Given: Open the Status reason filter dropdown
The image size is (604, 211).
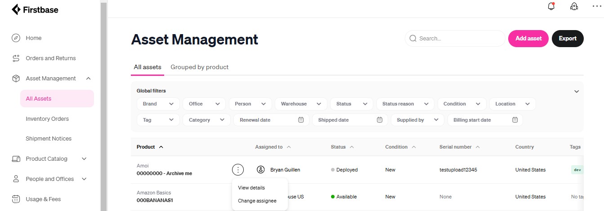Looking at the screenshot, I should tap(405, 104).
